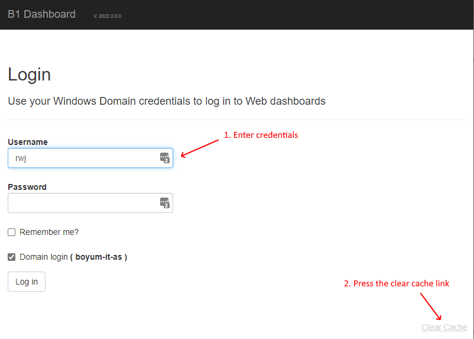Click the Login heading
This screenshot has height=339, width=474.
(x=30, y=75)
